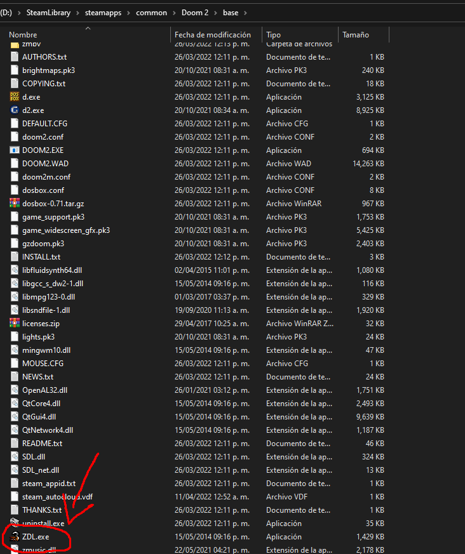The width and height of the screenshot is (465, 554).
Task: Click the 9,639 KB size cell
Action: (x=370, y=417)
